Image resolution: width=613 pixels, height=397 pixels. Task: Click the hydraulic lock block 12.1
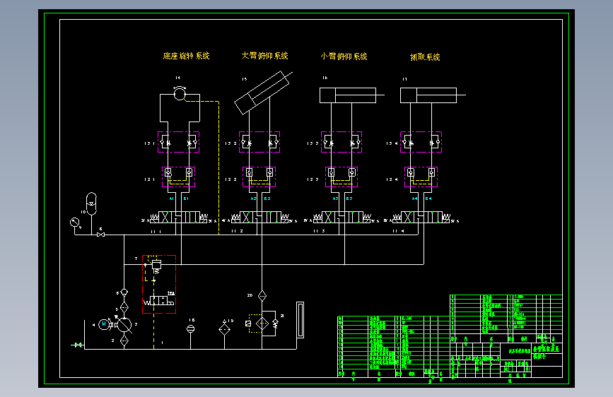(x=179, y=177)
